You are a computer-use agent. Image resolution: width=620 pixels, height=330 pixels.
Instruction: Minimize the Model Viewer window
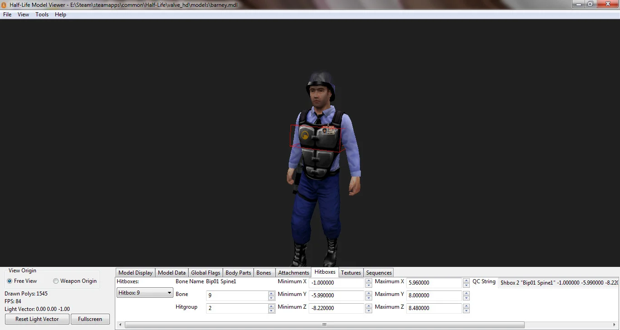pyautogui.click(x=578, y=4)
